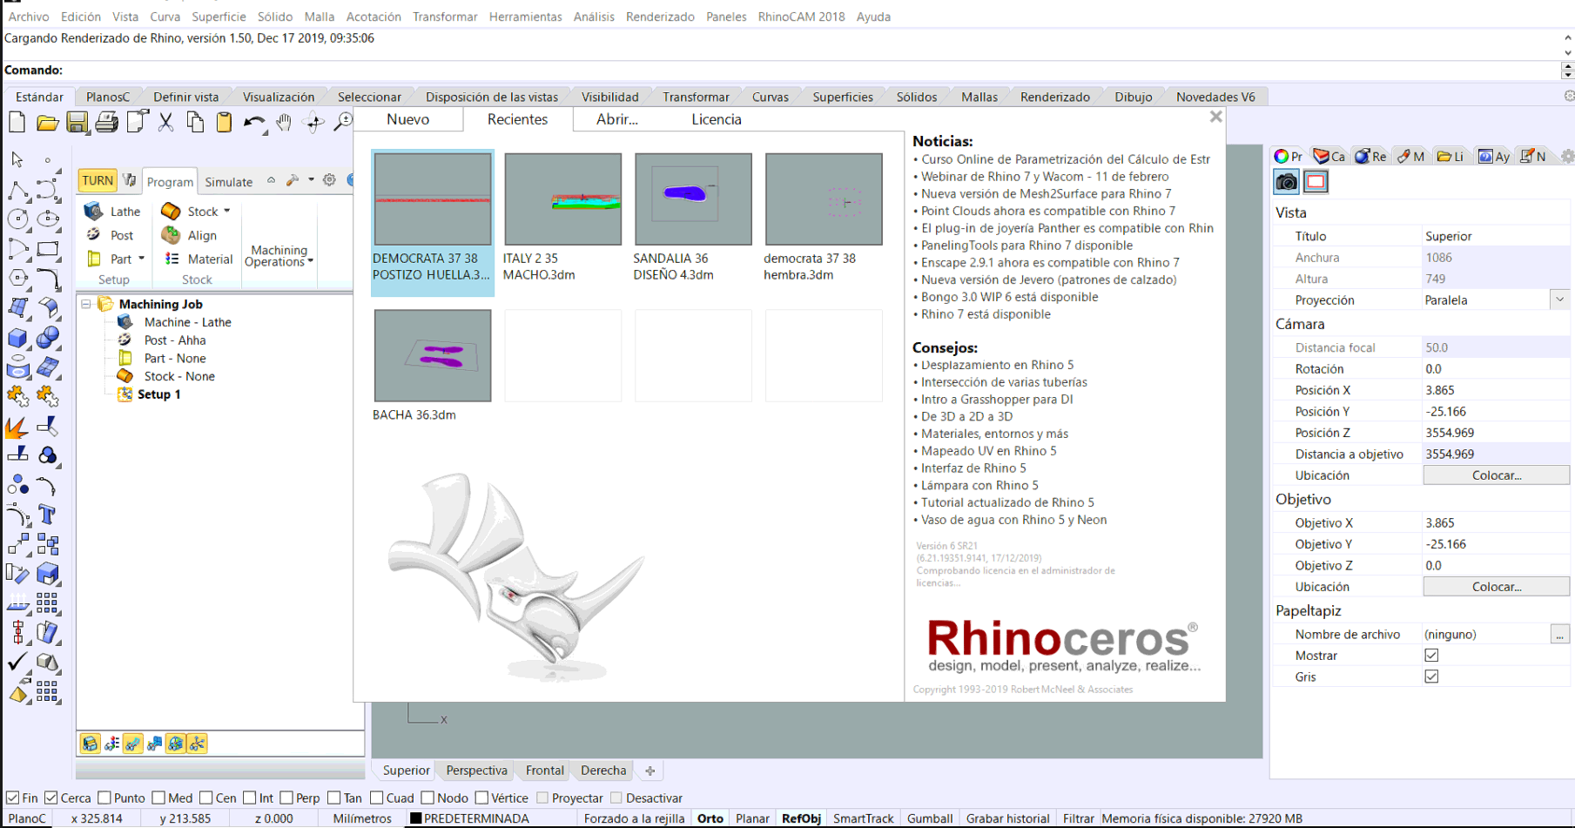The image size is (1575, 828).
Task: Click the Cut scissors icon
Action: coord(165,123)
